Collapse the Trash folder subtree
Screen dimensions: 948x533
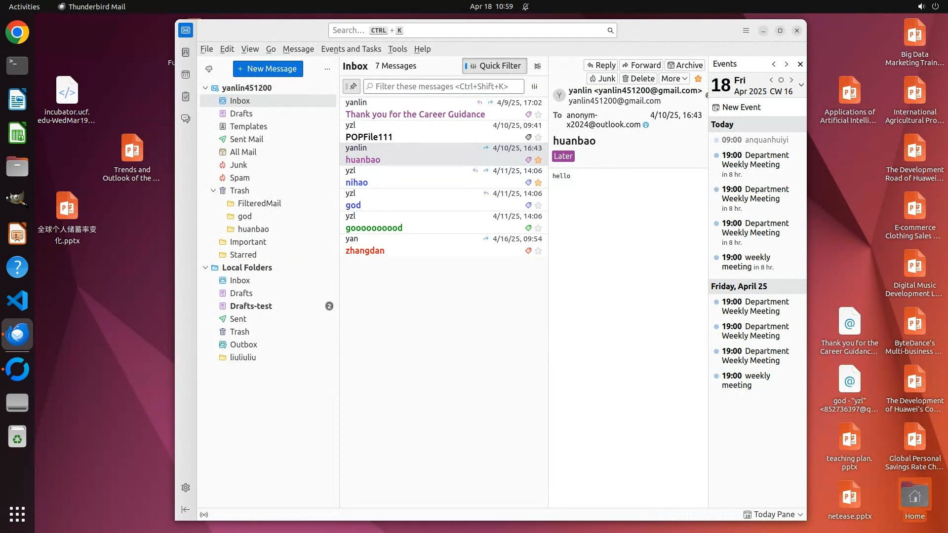[x=213, y=190]
